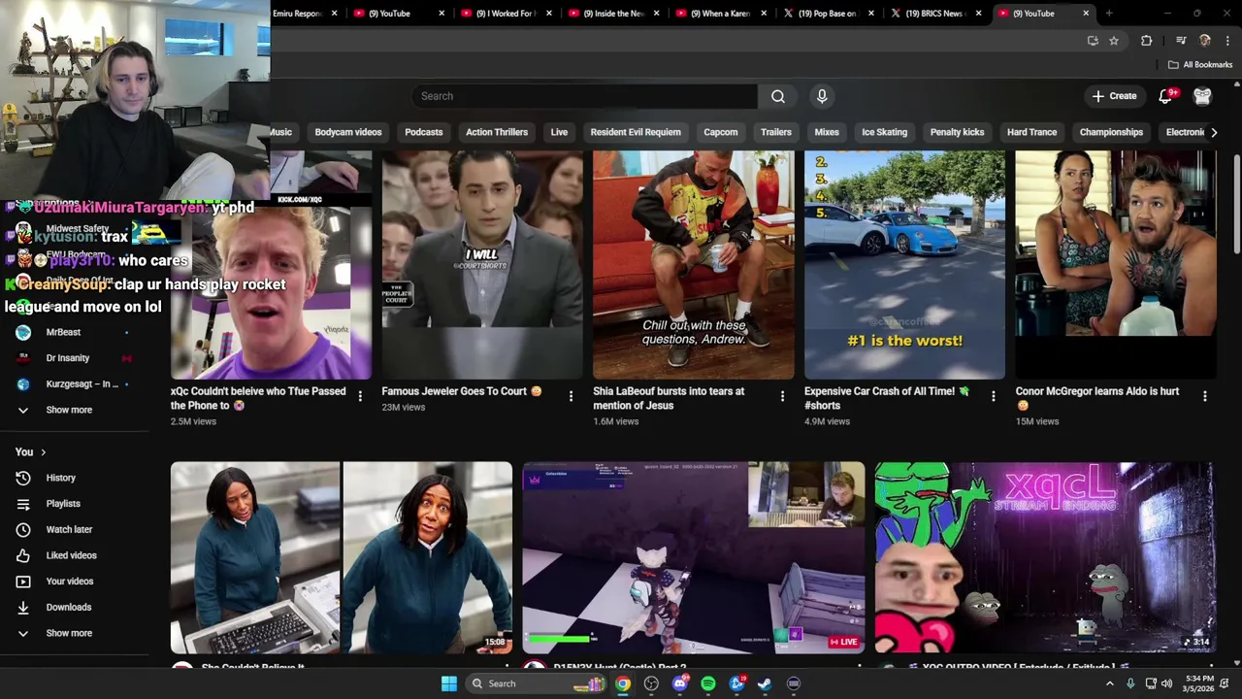1242x699 pixels.
Task: Open options for Shia LaBeouf video
Action: 782,396
